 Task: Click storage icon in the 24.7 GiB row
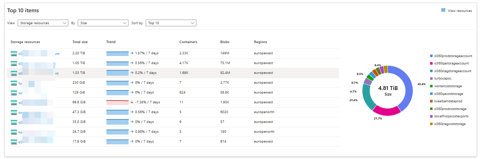click(14, 132)
